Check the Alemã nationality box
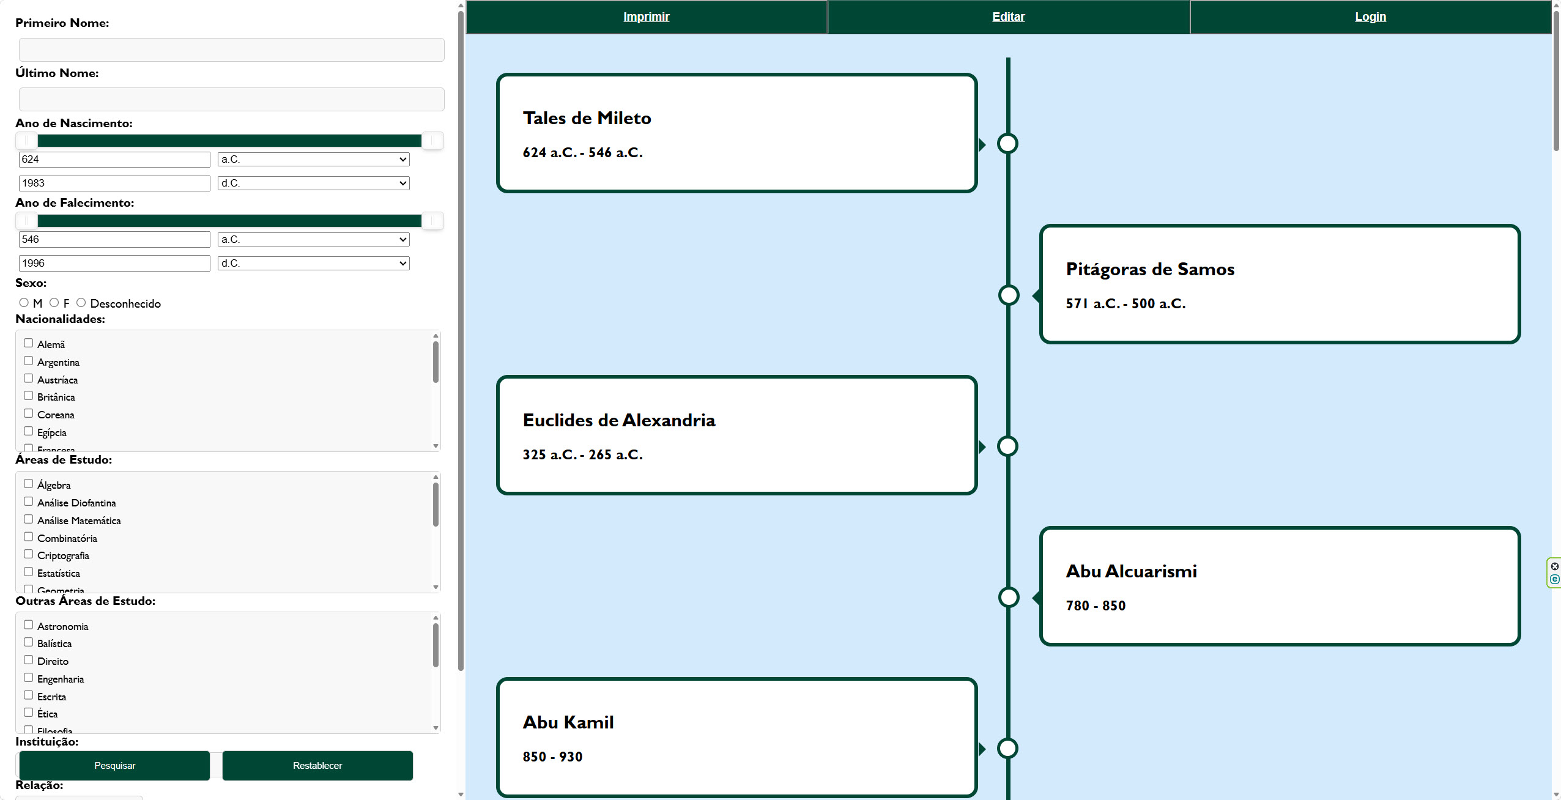 (28, 343)
